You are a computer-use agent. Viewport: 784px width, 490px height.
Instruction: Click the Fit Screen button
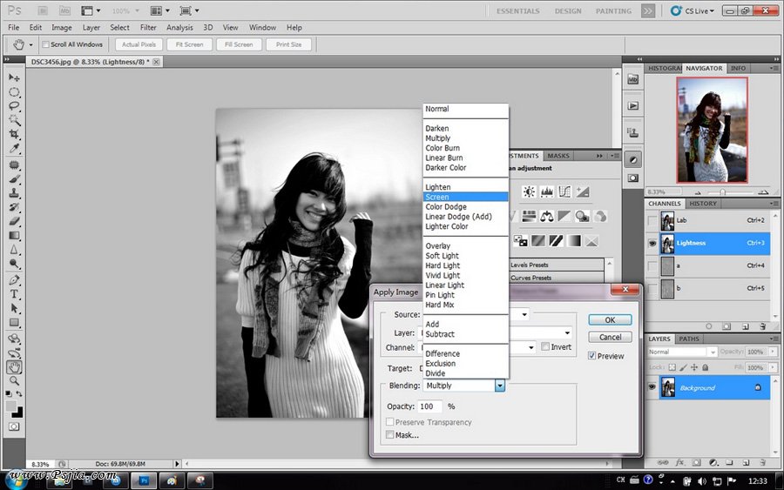click(189, 44)
